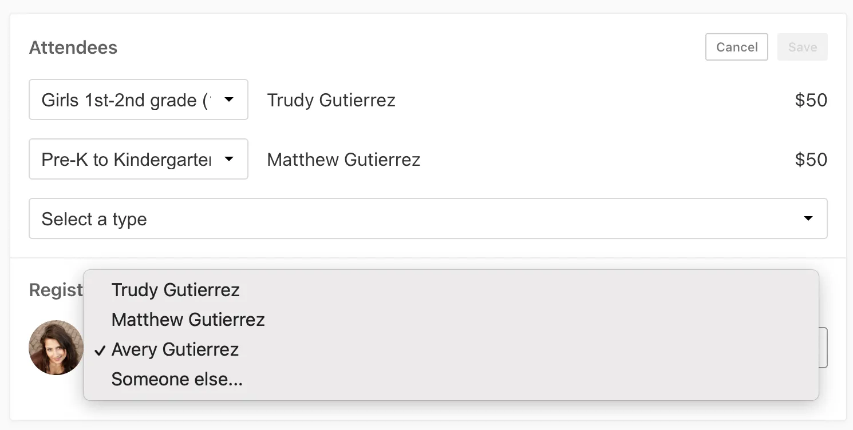This screenshot has height=430, width=853.
Task: Choose the Someone else... option
Action: [x=177, y=379]
